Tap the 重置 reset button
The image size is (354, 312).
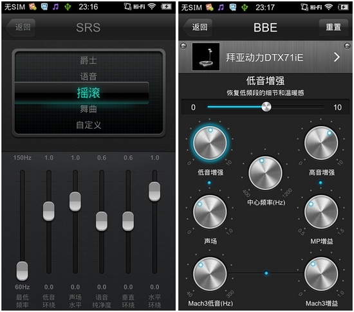(333, 27)
